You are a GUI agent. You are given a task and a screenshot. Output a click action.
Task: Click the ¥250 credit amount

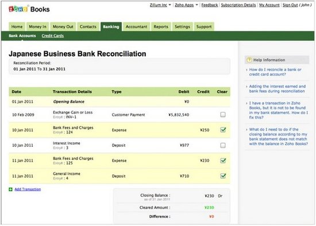205,130
